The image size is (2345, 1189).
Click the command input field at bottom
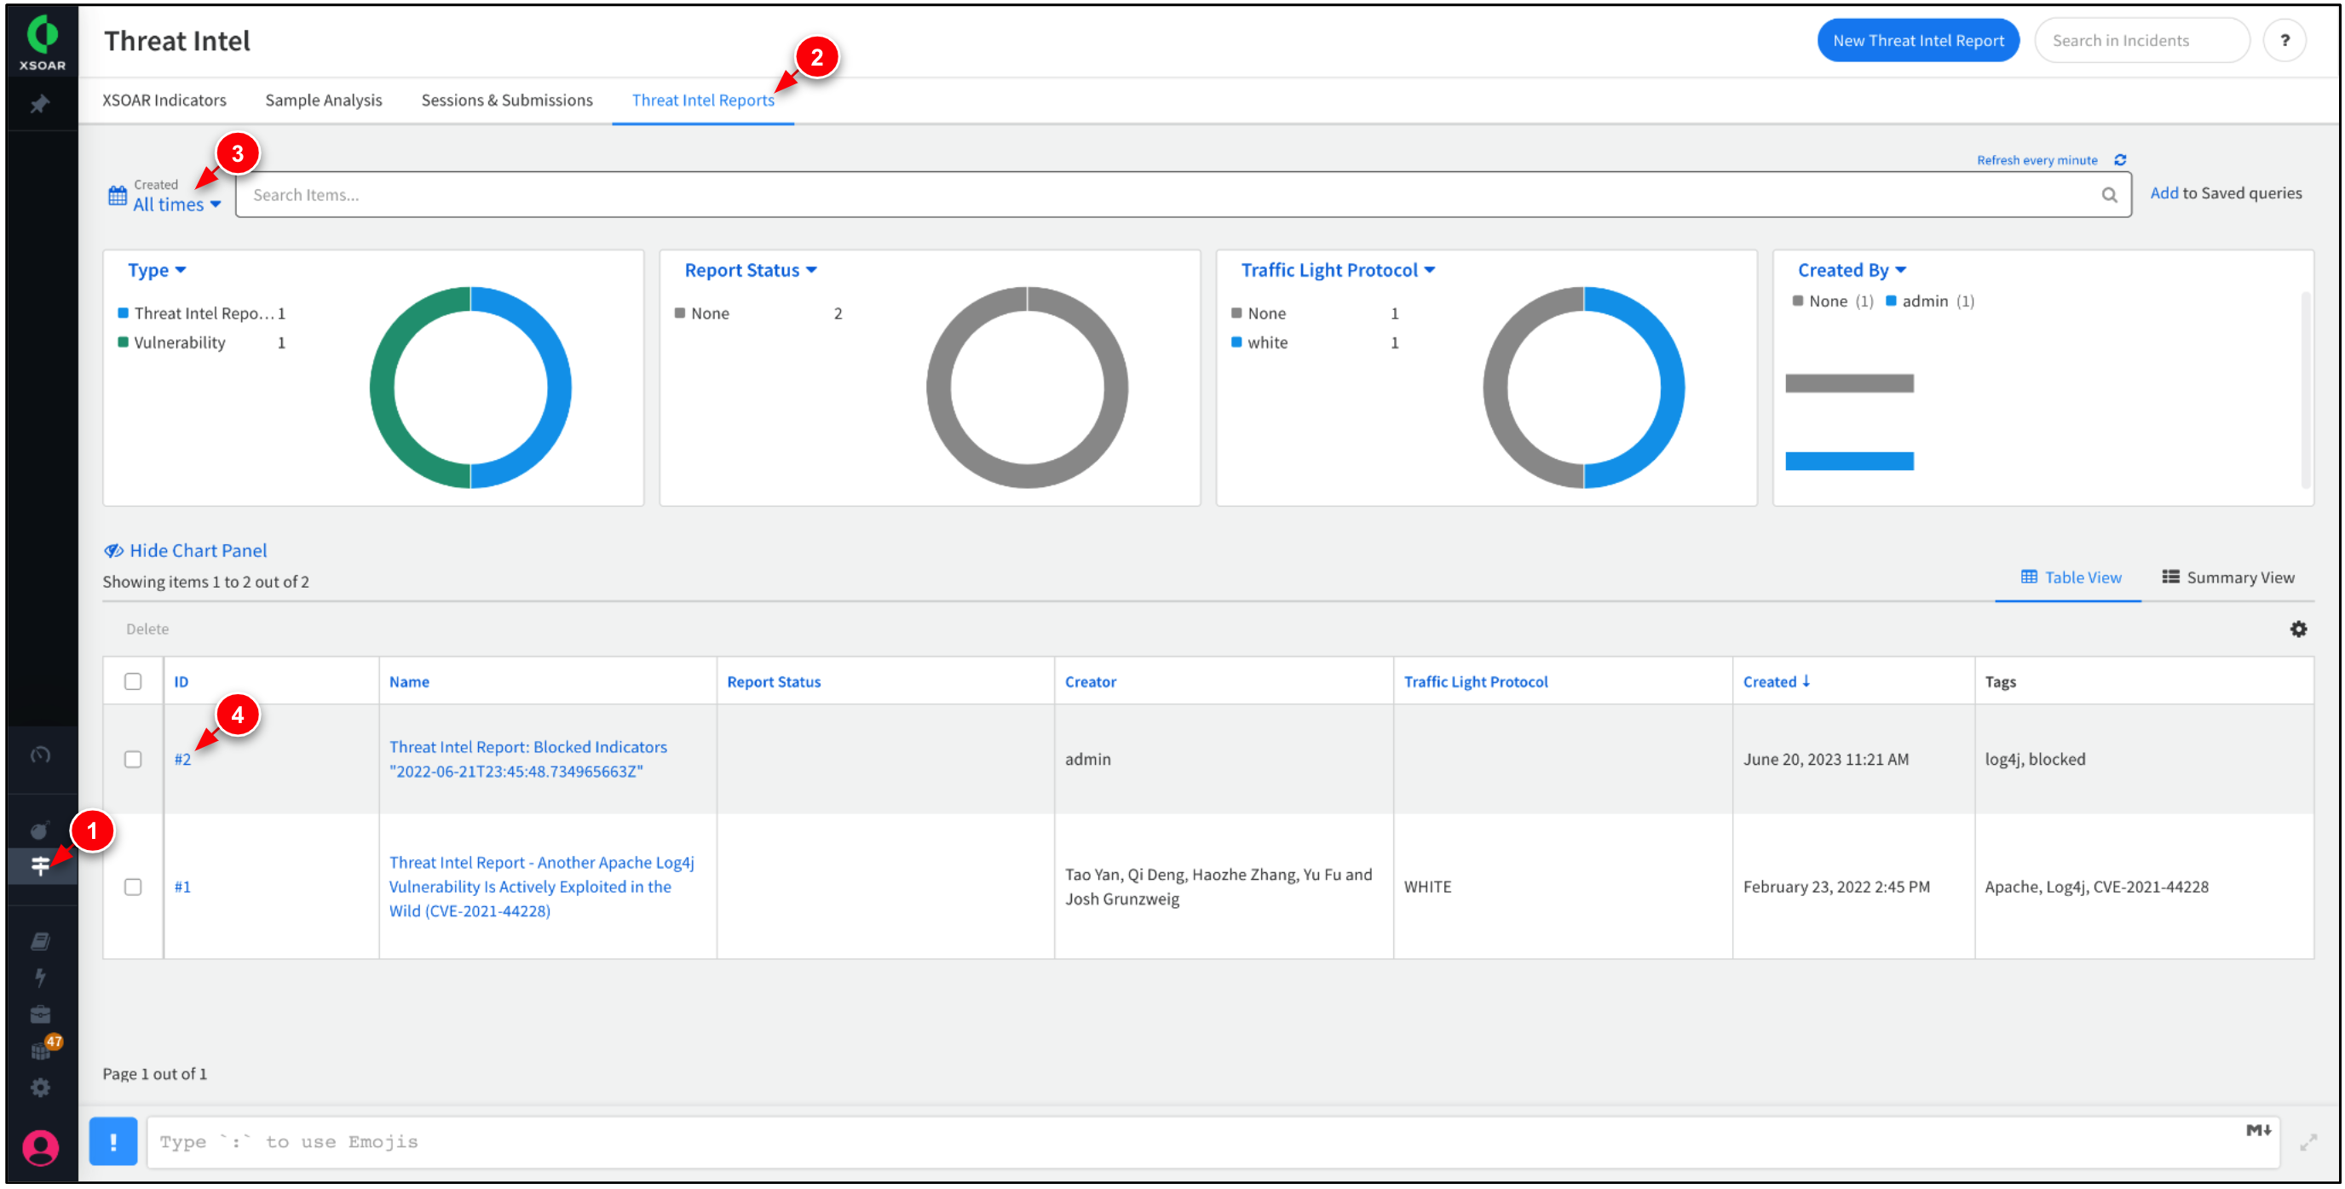[1212, 1143]
